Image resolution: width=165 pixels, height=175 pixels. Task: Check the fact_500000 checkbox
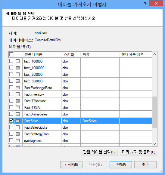[x=11, y=81]
